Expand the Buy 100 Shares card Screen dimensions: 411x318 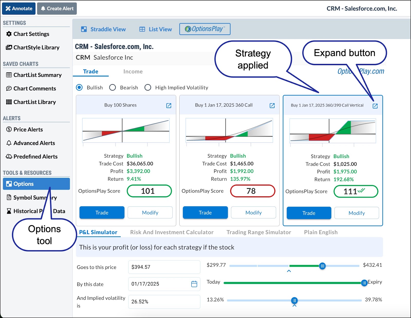pyautogui.click(x=169, y=105)
